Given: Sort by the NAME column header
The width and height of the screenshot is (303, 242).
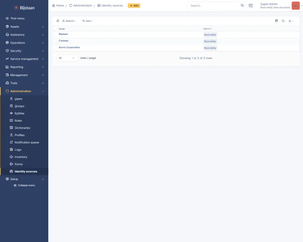Looking at the screenshot, I should (62, 29).
